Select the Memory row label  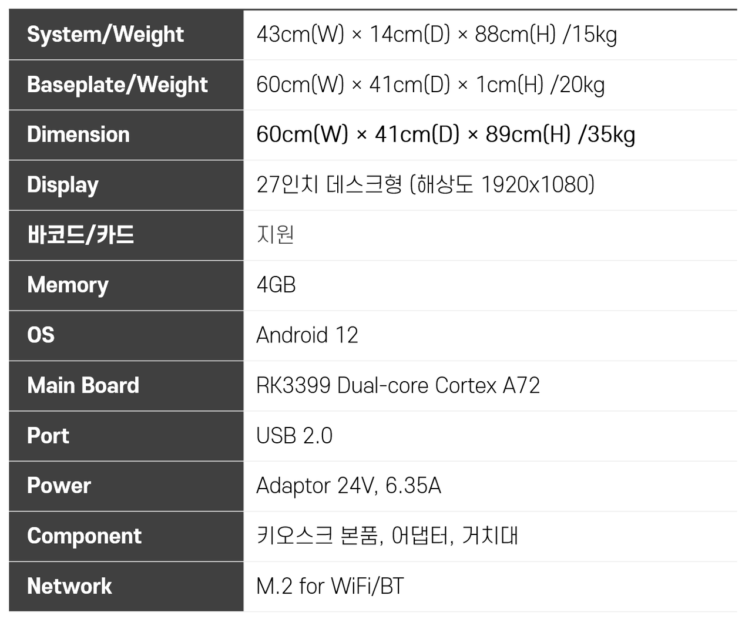(x=68, y=285)
